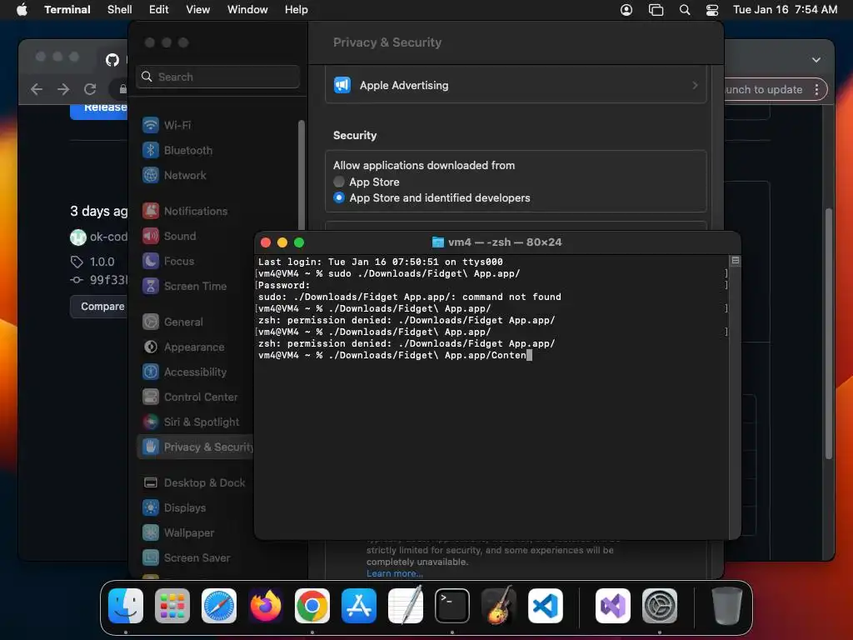The image size is (853, 640).
Task: Click the Terminal icon in the Dock
Action: pyautogui.click(x=452, y=605)
